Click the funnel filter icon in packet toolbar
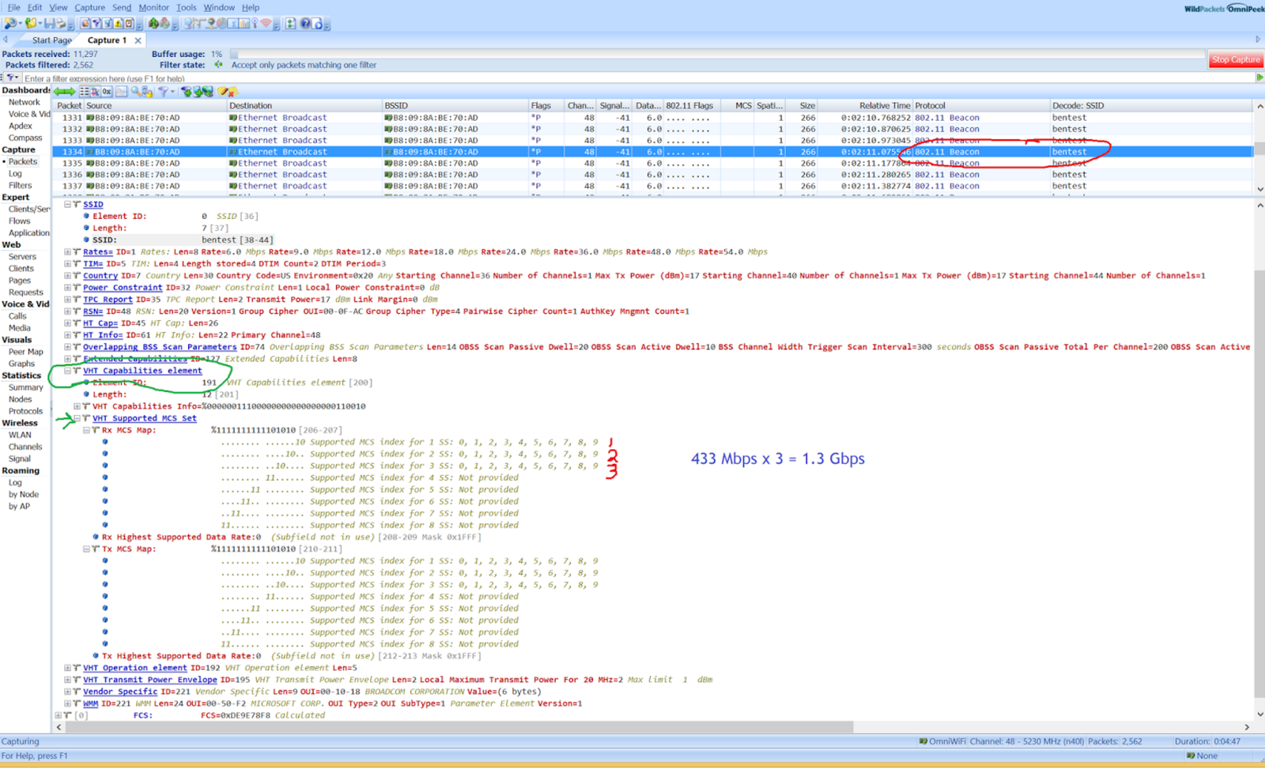The height and width of the screenshot is (770, 1265). pos(163,92)
